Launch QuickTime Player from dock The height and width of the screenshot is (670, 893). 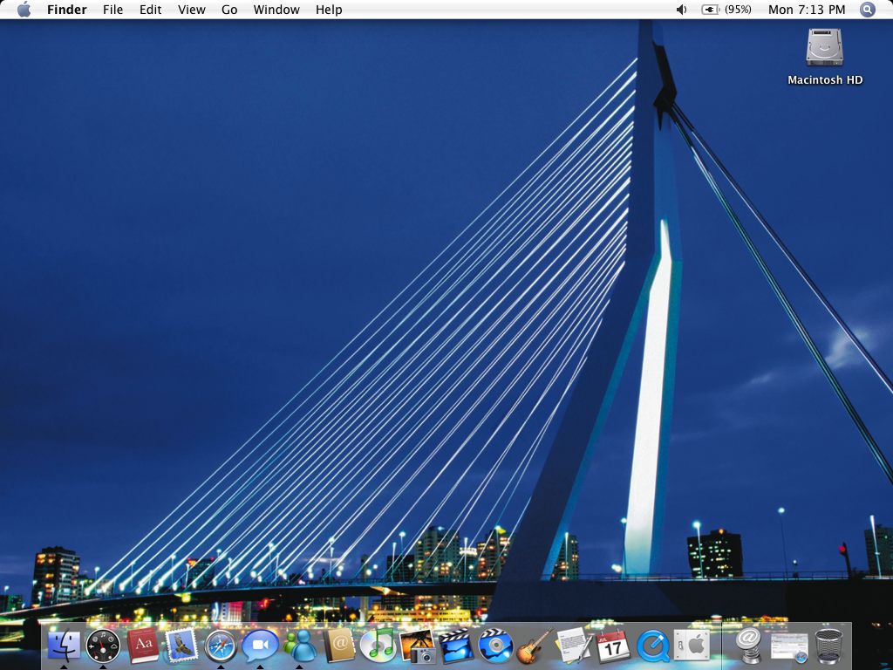pyautogui.click(x=652, y=646)
